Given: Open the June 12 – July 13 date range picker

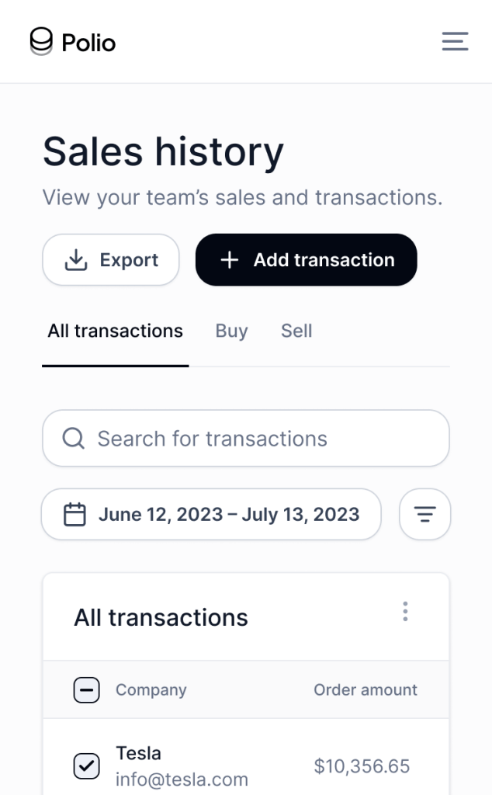Looking at the screenshot, I should pos(228,514).
